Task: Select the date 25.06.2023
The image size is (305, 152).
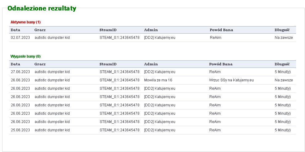Action: (20, 130)
